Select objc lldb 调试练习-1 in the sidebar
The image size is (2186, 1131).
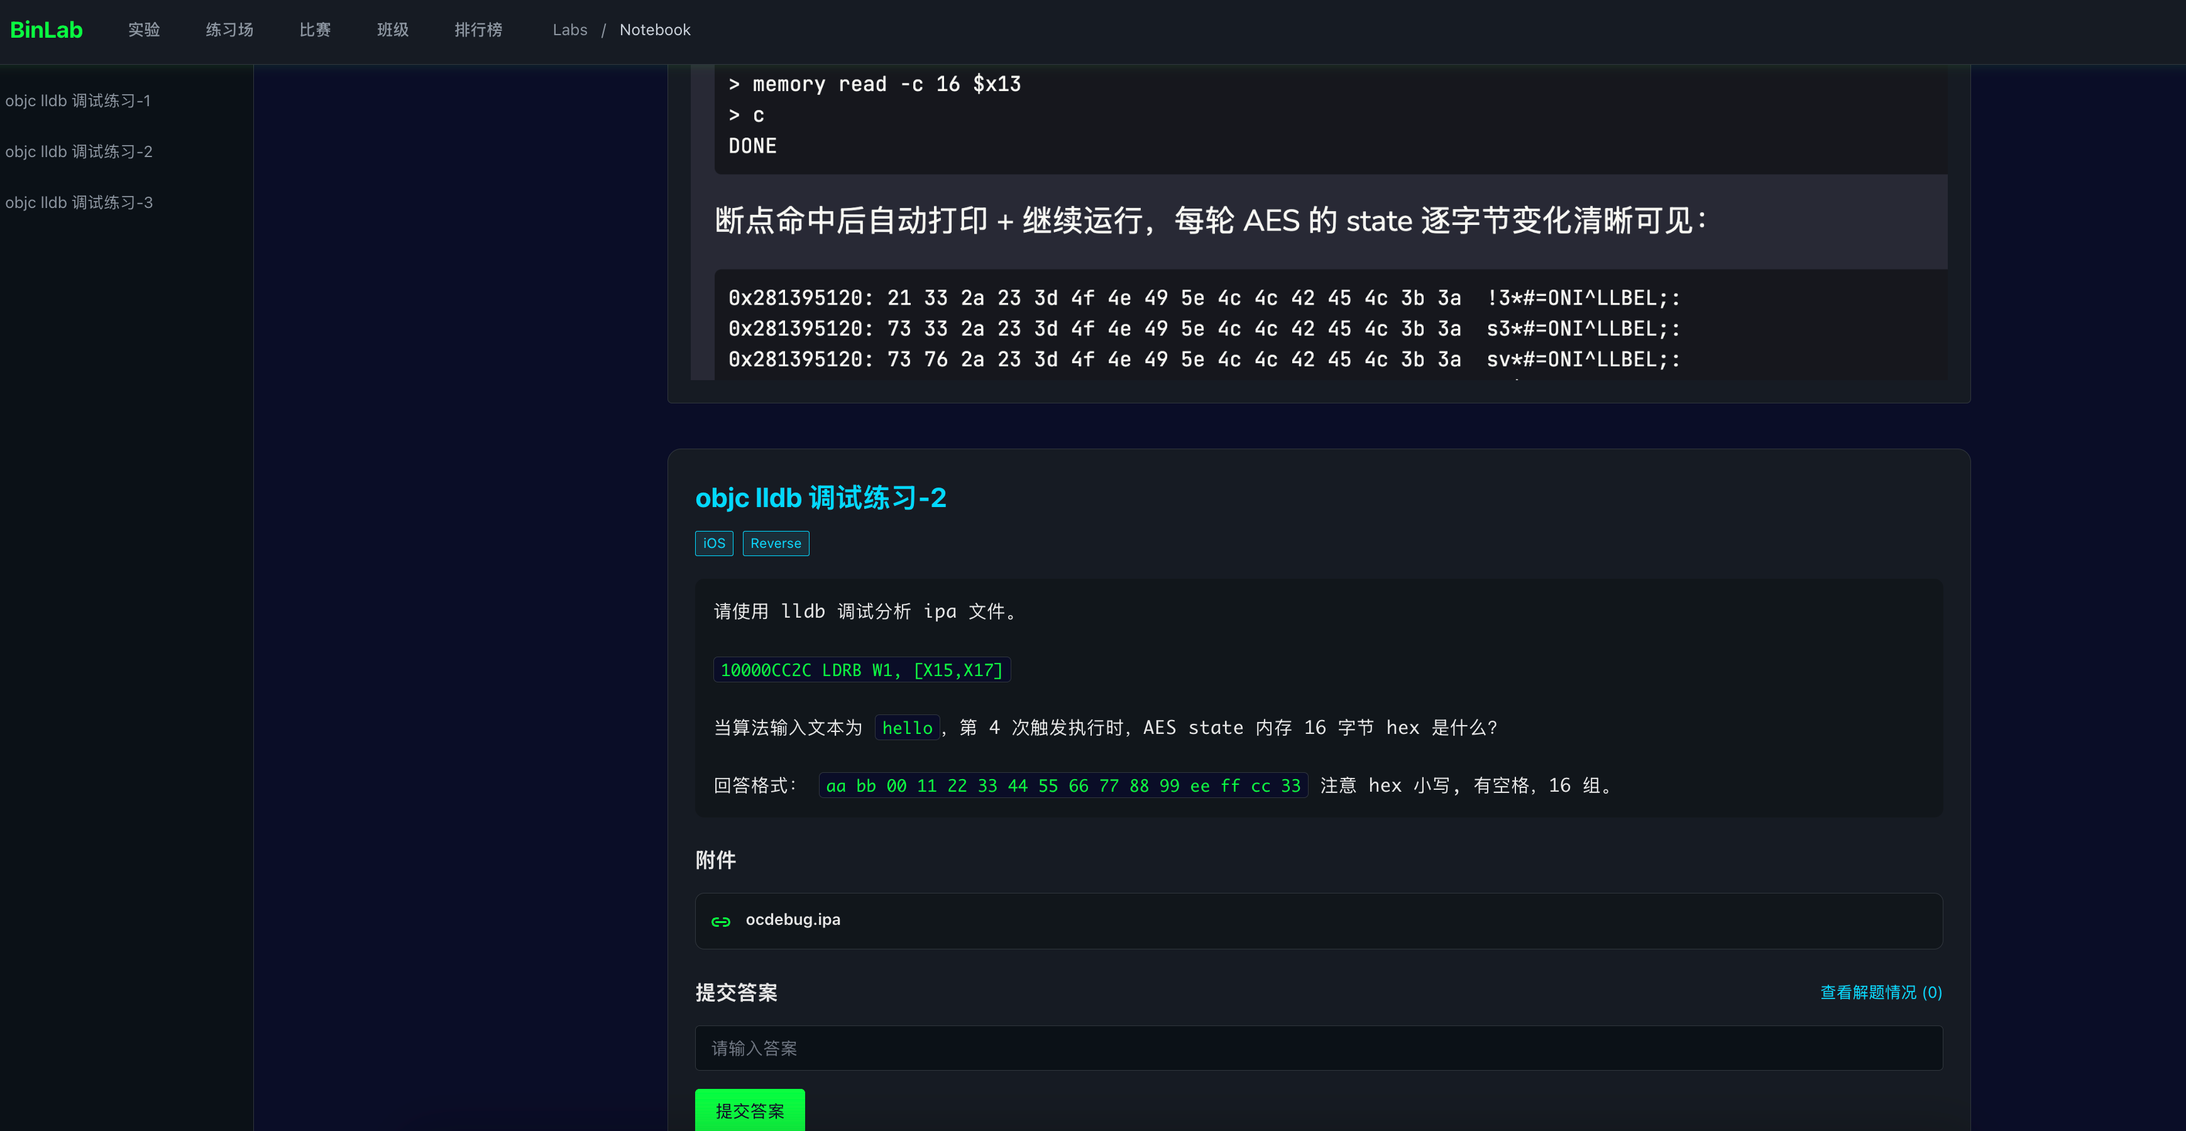coord(78,100)
